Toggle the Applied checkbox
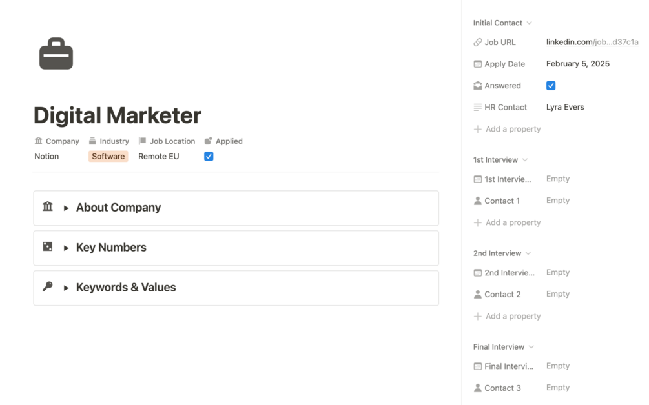 209,156
